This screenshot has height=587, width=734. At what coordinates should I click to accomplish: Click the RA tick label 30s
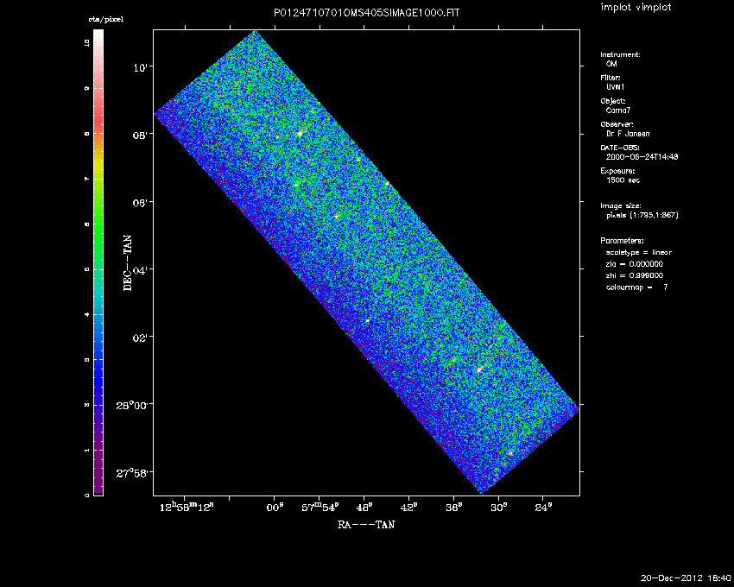[499, 508]
